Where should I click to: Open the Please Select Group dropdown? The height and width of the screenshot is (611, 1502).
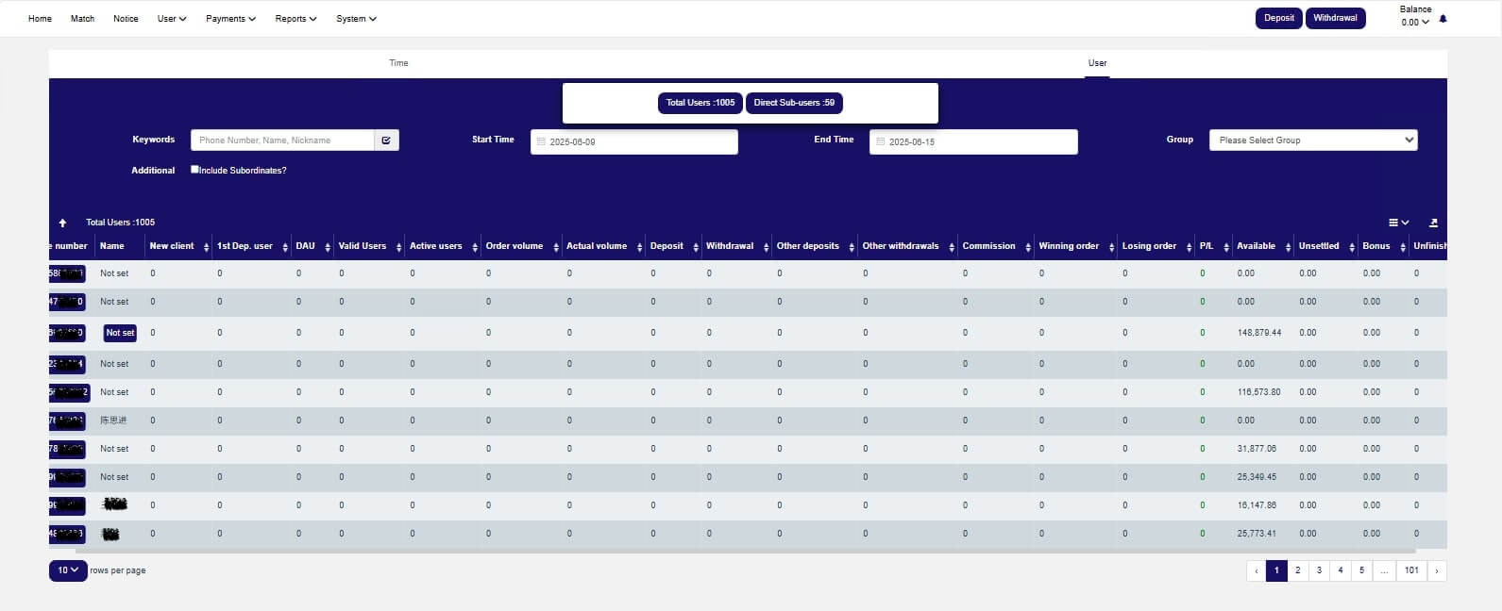[x=1312, y=140]
